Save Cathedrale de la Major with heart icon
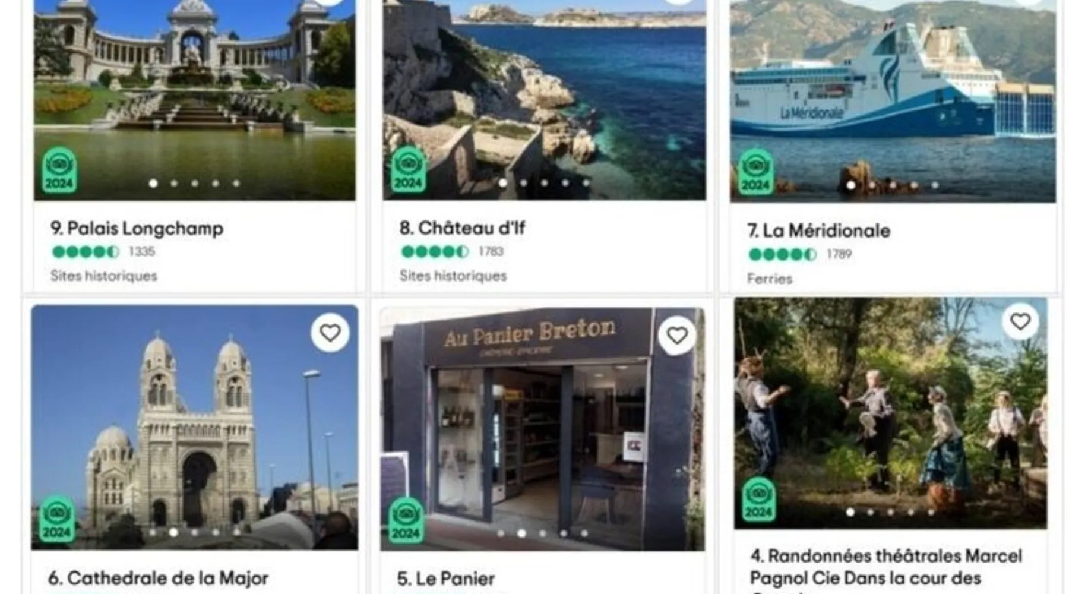Screen dimensions: 1069x594 (x=330, y=333)
